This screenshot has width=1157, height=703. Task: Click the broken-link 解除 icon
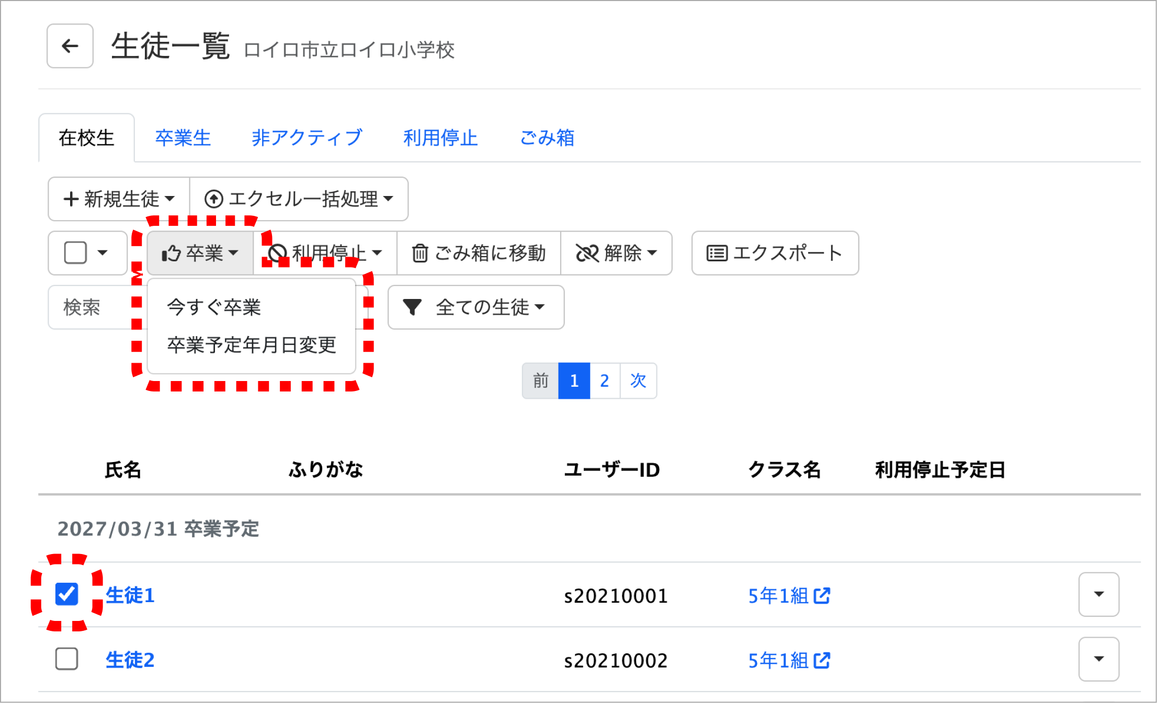tap(587, 253)
